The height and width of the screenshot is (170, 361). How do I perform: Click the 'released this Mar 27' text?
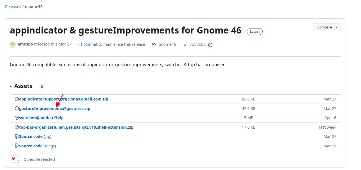[53, 44]
